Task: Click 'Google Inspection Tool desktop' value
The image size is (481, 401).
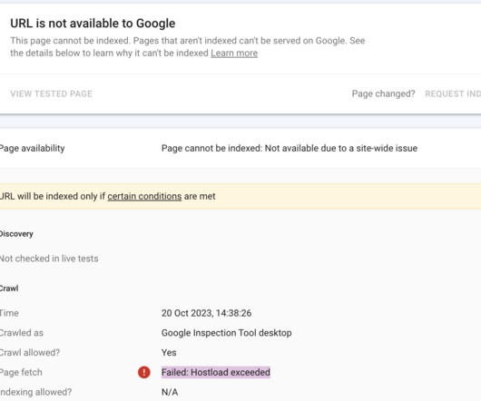Action: coord(226,333)
